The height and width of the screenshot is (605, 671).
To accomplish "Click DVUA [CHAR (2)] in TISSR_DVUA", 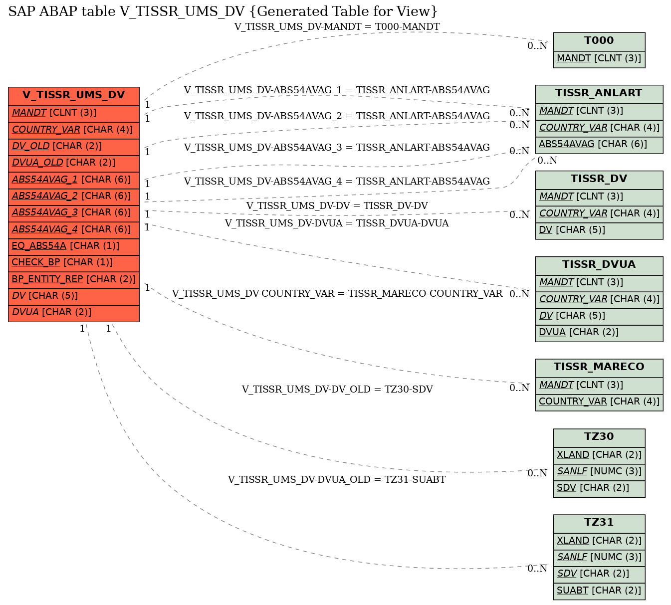I will (599, 333).
